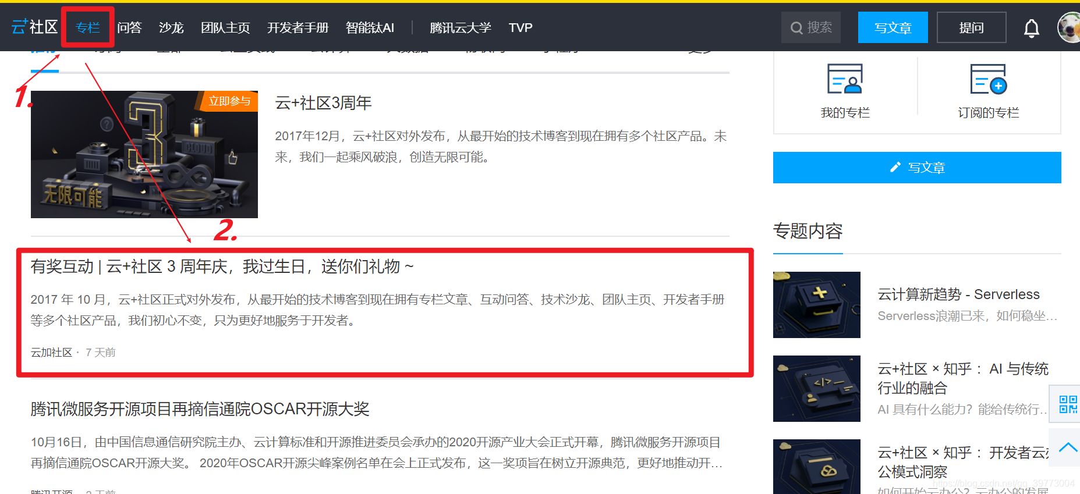Open the 开发者云办公模式洞察 topic title
1080x494 pixels.
click(x=963, y=462)
